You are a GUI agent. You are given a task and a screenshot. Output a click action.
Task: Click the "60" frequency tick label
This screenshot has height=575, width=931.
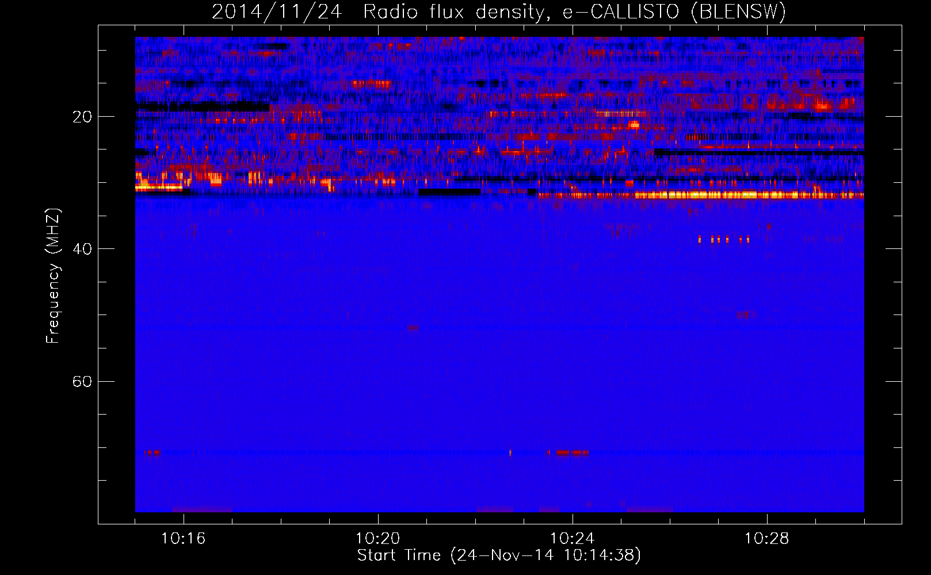point(82,381)
